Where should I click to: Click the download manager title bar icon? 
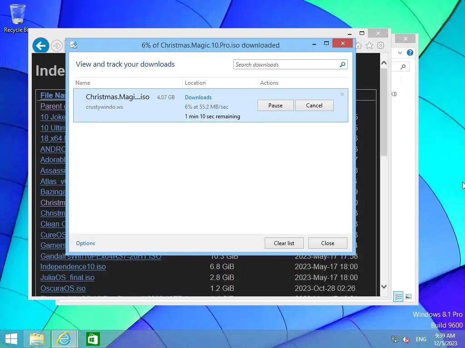(x=74, y=45)
